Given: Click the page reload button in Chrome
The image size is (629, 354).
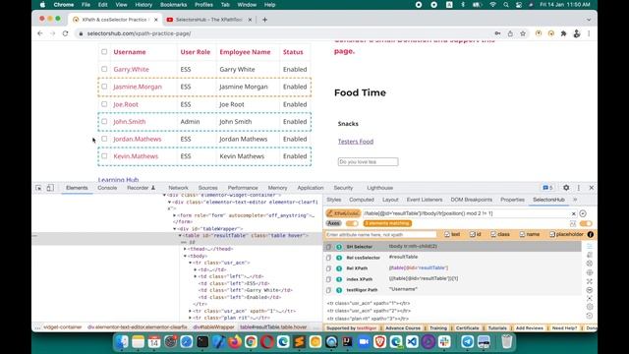Looking at the screenshot, I should click(66, 33).
